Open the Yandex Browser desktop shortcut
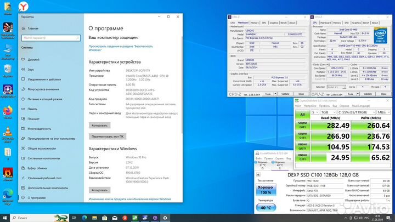The image size is (395, 222). (23, 7)
